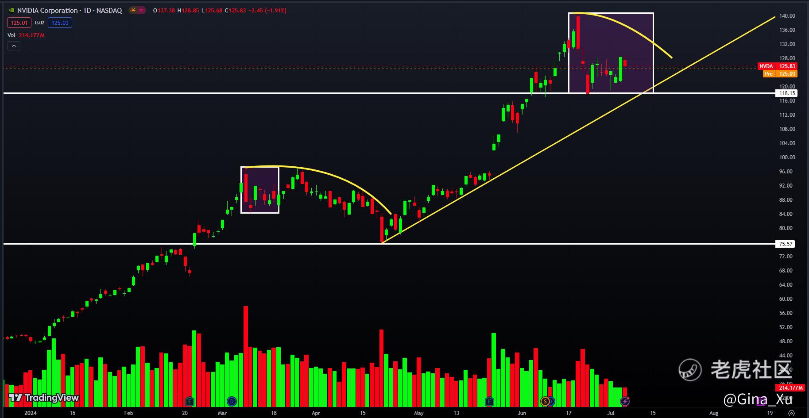Screen dimensions: 809x418
Task: Select the Vol indicator label
Action: [12, 35]
